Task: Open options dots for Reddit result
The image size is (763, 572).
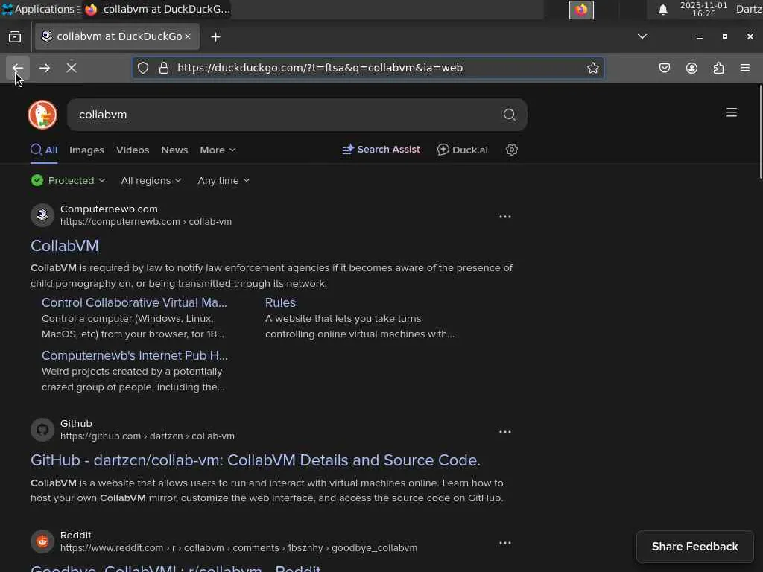Action: click(505, 543)
